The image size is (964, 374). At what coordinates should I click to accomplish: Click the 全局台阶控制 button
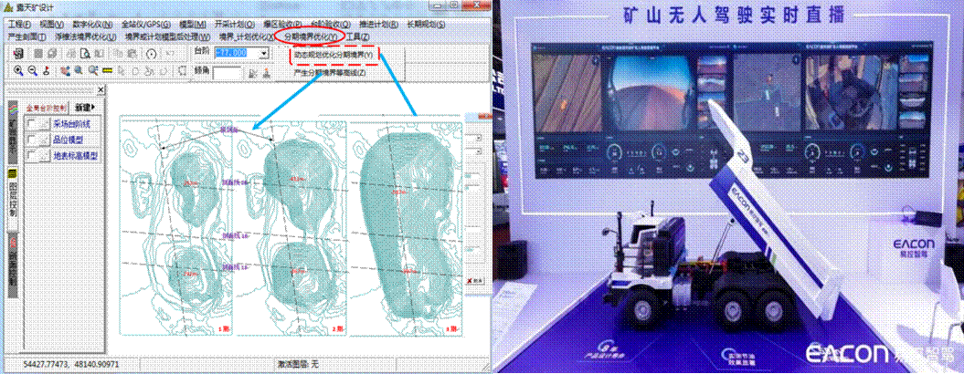(46, 107)
